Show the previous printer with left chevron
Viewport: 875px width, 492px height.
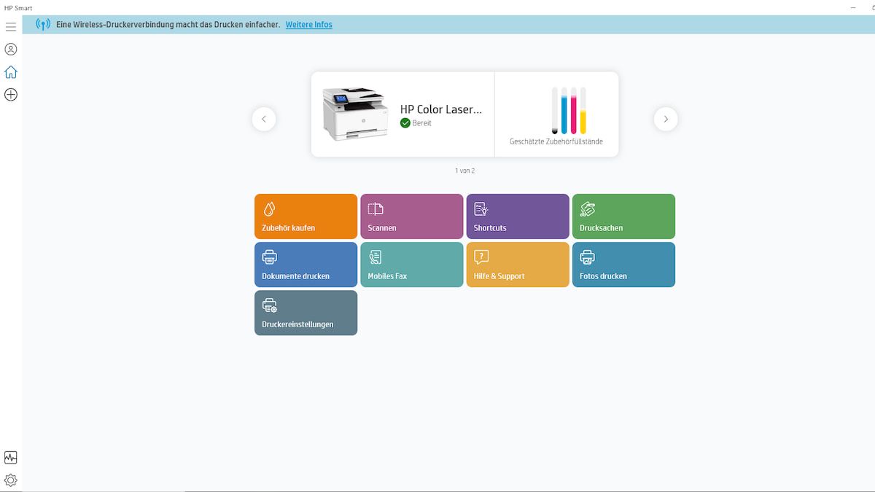click(x=264, y=119)
